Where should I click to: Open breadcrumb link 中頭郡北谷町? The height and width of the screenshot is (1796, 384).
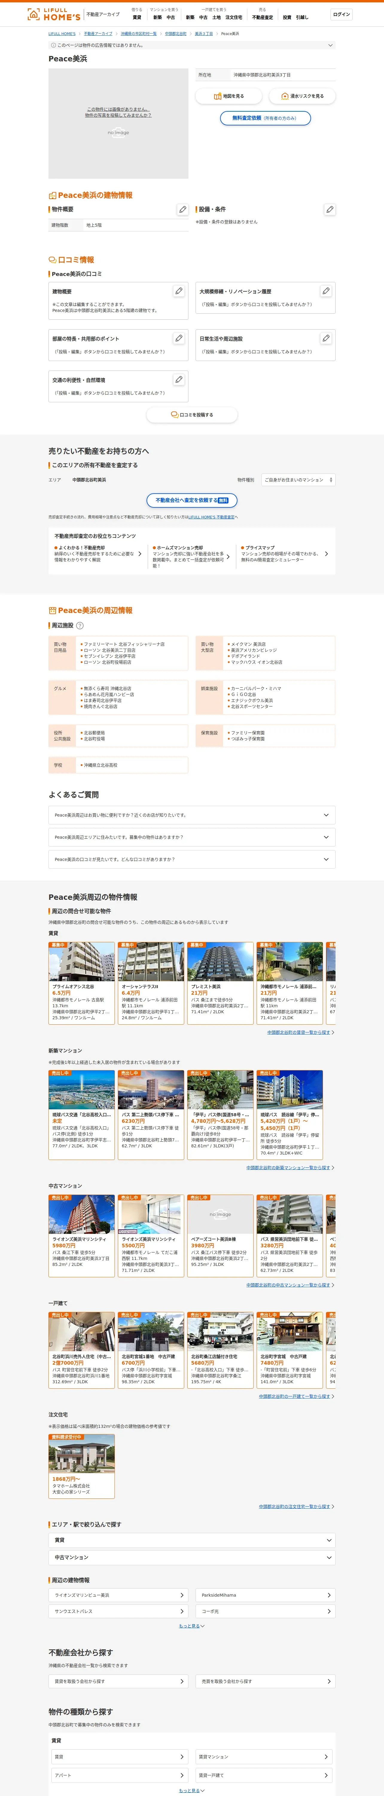click(176, 34)
